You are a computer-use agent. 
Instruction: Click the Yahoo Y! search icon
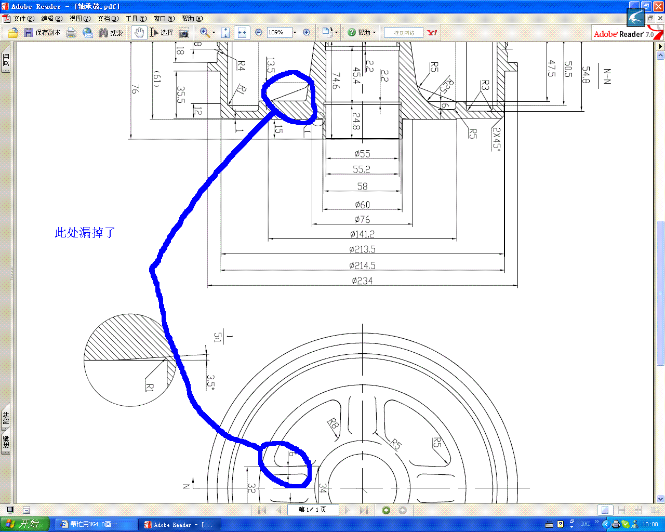pyautogui.click(x=432, y=33)
